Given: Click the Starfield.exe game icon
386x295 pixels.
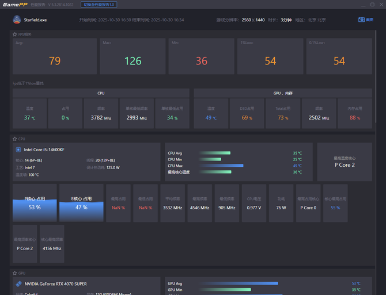Looking at the screenshot, I should pyautogui.click(x=17, y=20).
